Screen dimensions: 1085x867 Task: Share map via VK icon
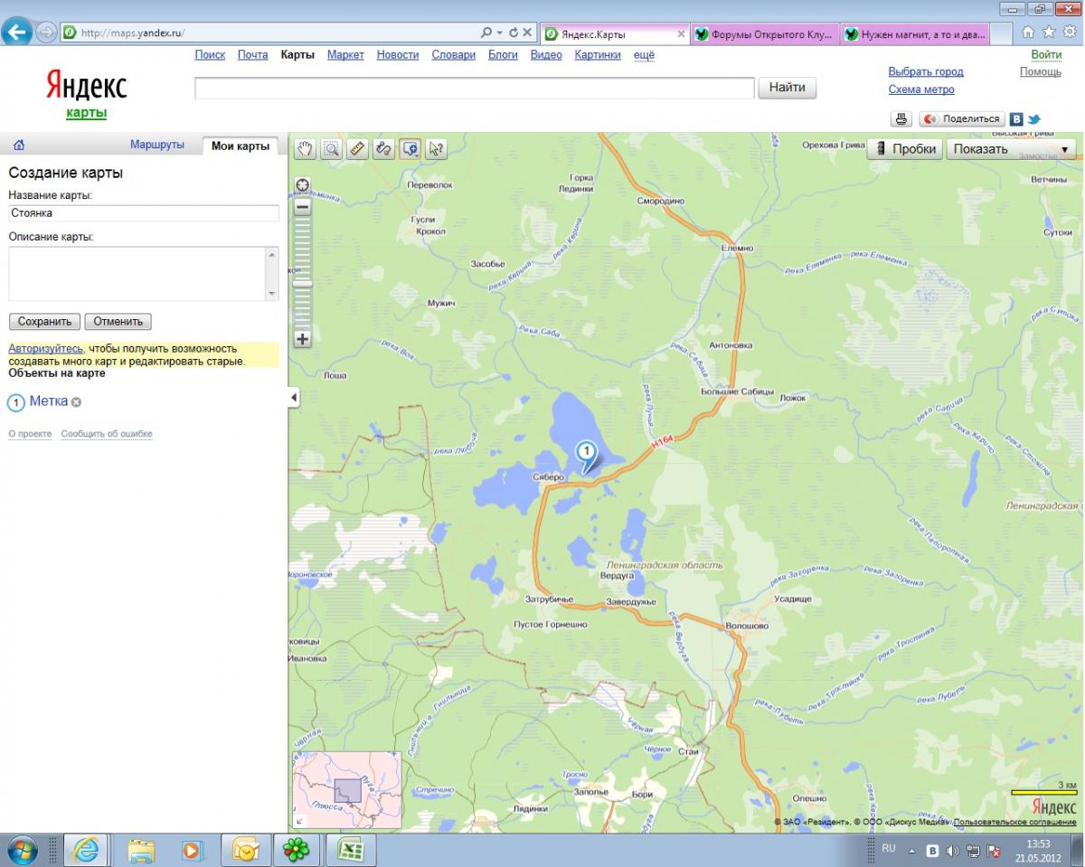1016,119
